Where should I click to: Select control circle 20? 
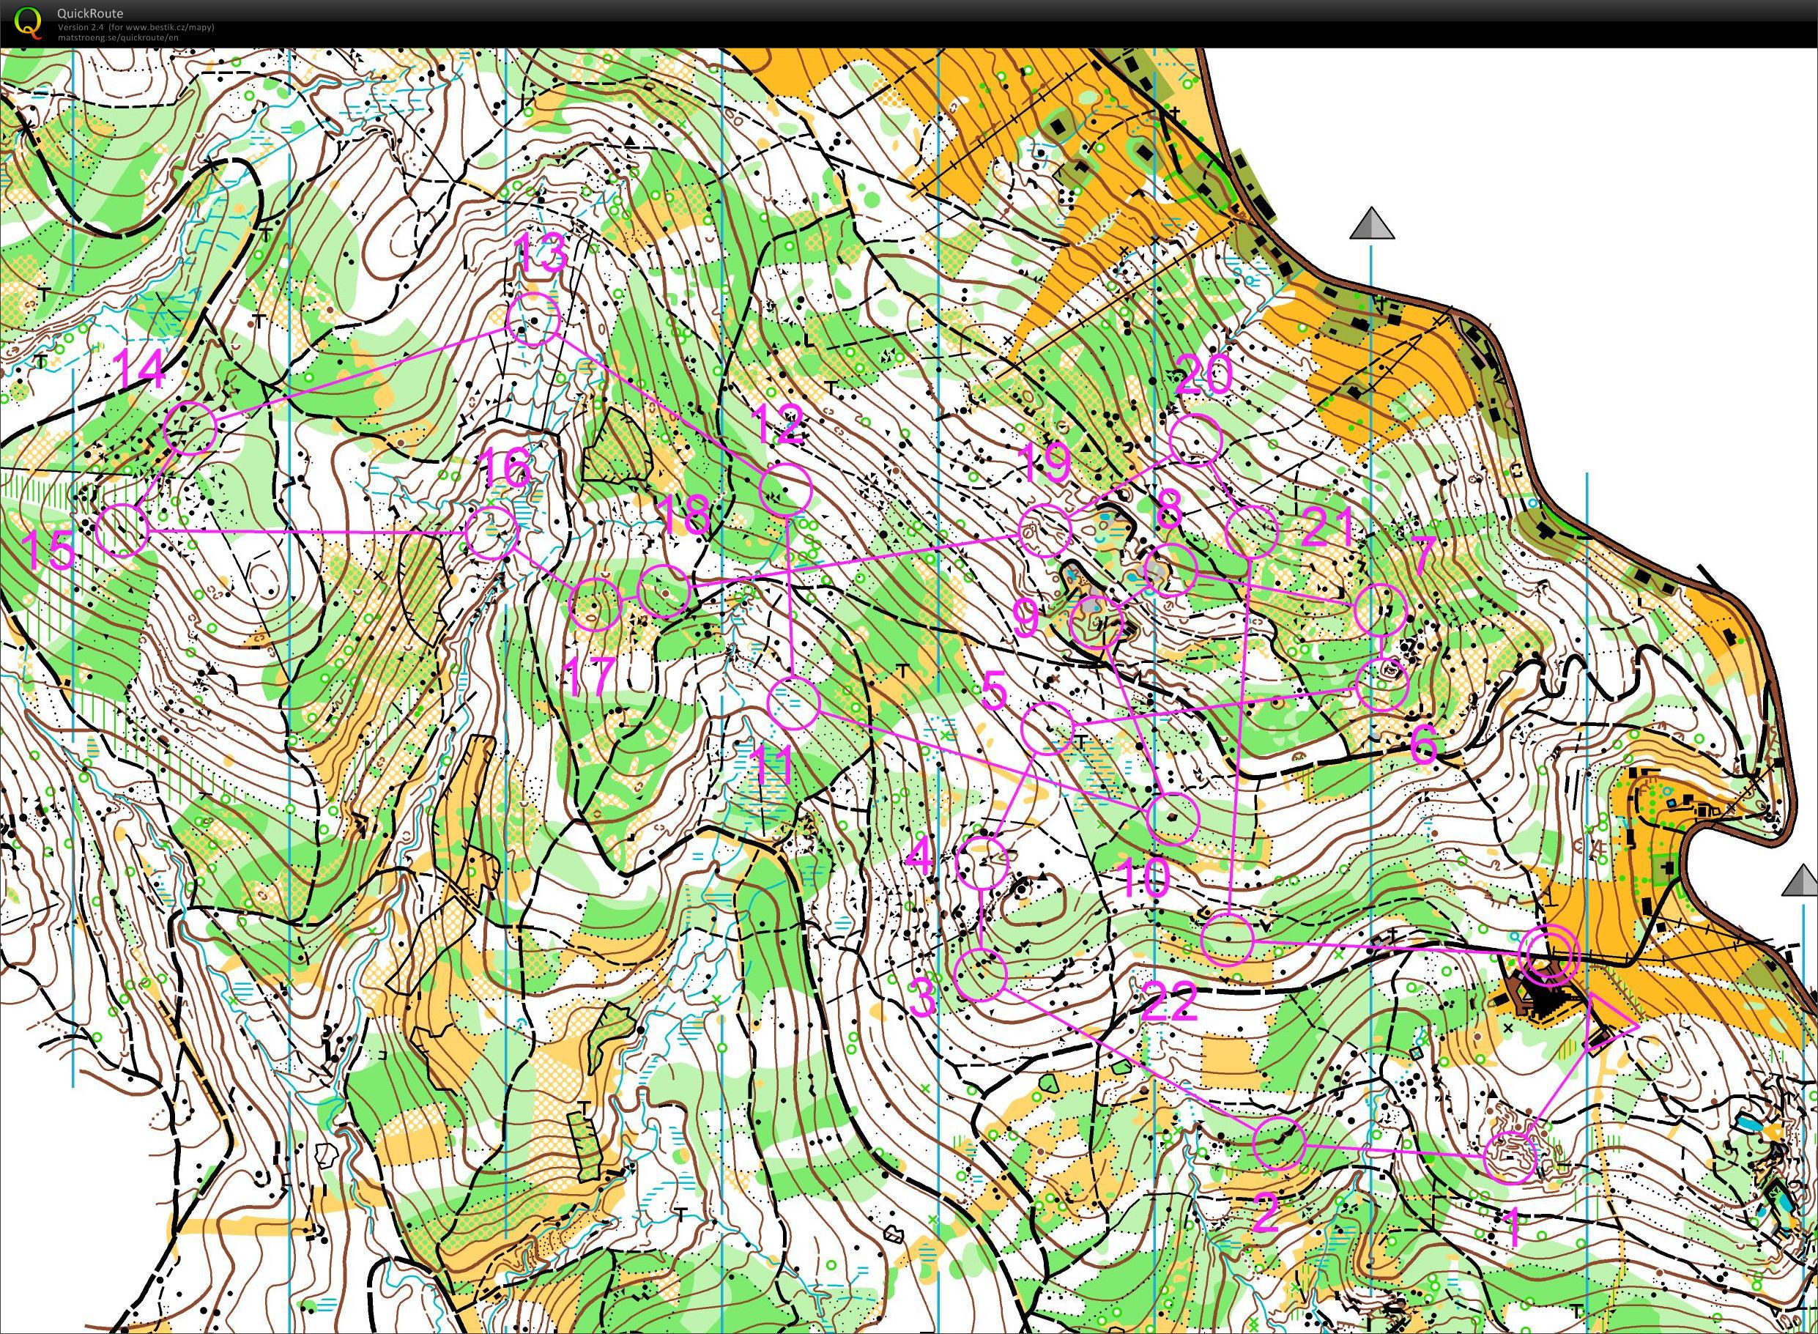[x=1196, y=440]
